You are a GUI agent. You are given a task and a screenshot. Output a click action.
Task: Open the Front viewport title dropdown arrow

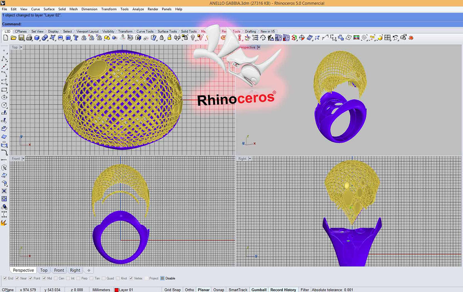(24, 159)
